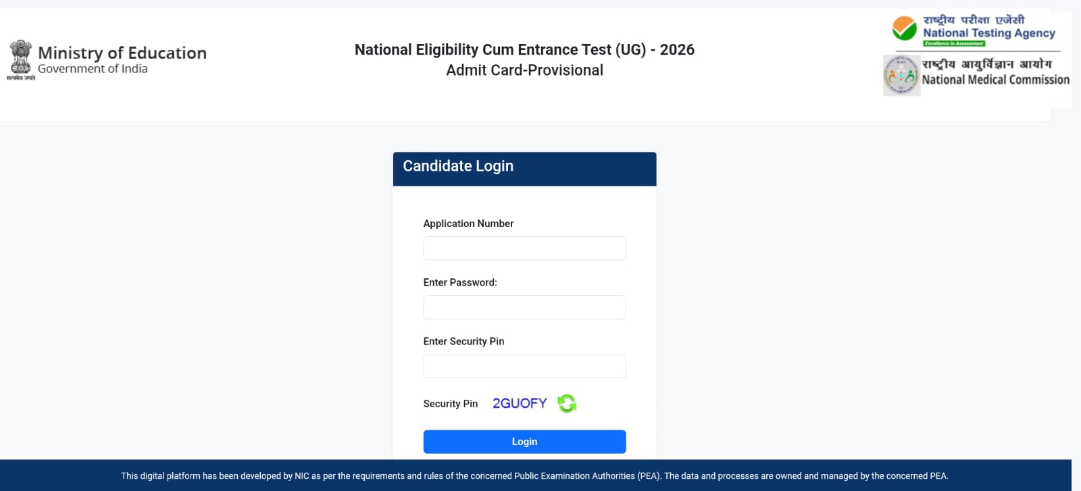Click the NIC platform footer notice

point(534,475)
